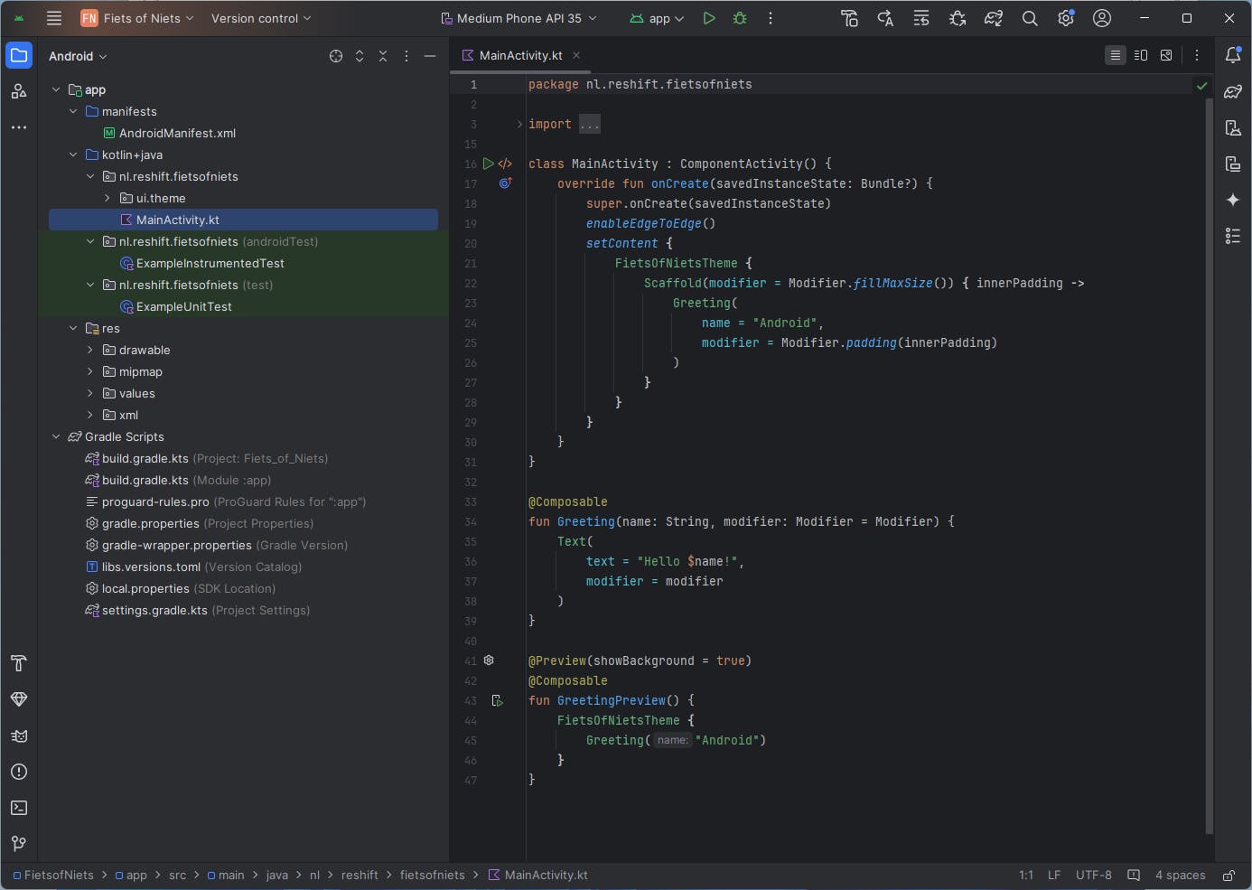Show the Notifications bell panel

pyautogui.click(x=1233, y=55)
